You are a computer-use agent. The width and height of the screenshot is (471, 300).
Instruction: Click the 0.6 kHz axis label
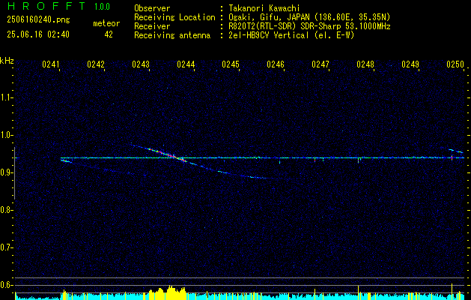[x=6, y=285]
